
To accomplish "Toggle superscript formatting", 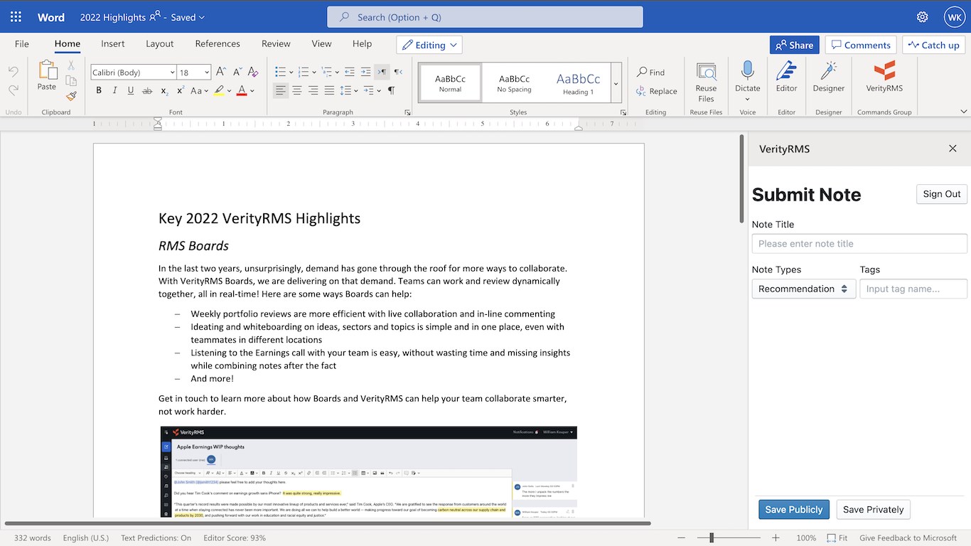I will pyautogui.click(x=180, y=90).
